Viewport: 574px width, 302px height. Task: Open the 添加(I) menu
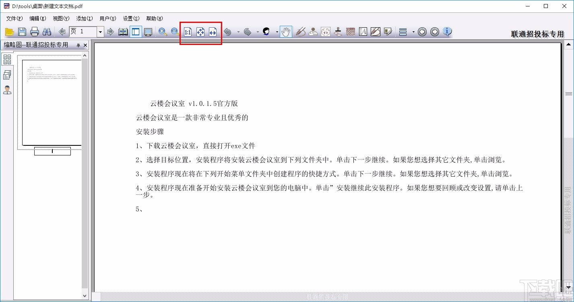(85, 18)
